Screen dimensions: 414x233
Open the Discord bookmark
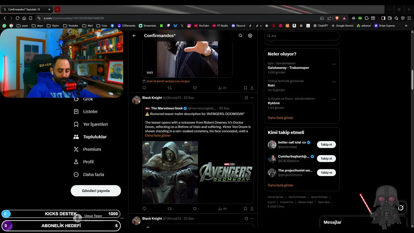point(238,26)
